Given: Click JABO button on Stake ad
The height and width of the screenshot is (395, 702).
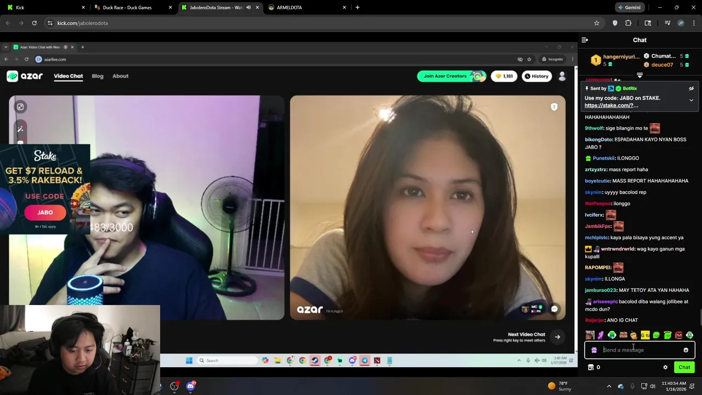Looking at the screenshot, I should click(45, 212).
